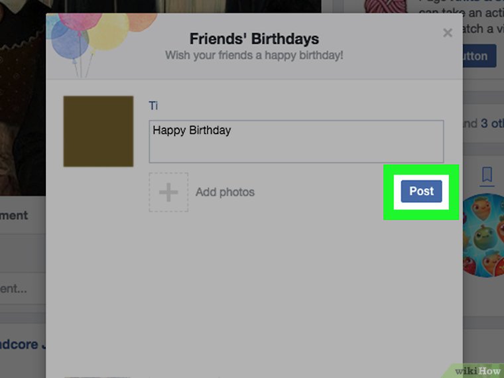Click the "Friends' Birthdays" dialog title
The image size is (504, 378).
(254, 39)
